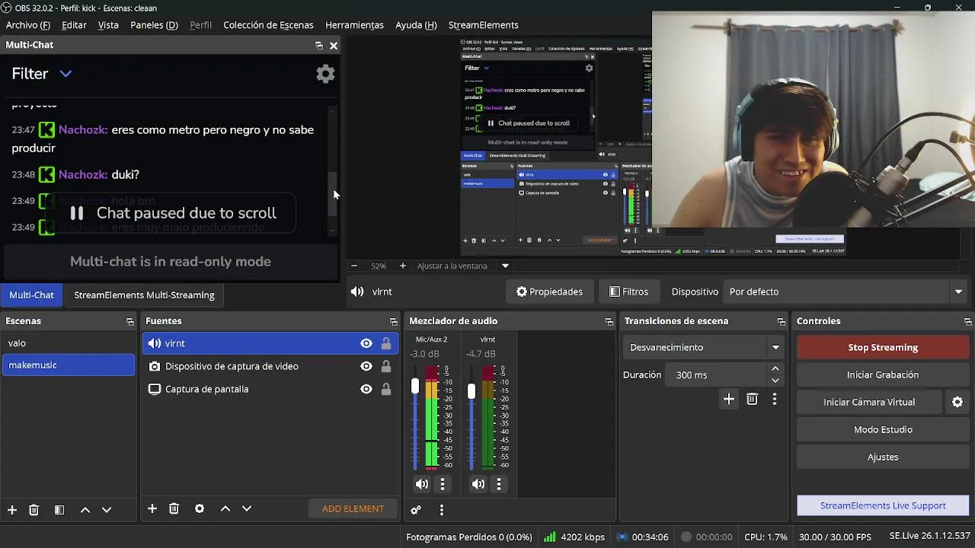Close the Multi-Chat dock
The width and height of the screenshot is (975, 548).
pyautogui.click(x=334, y=46)
